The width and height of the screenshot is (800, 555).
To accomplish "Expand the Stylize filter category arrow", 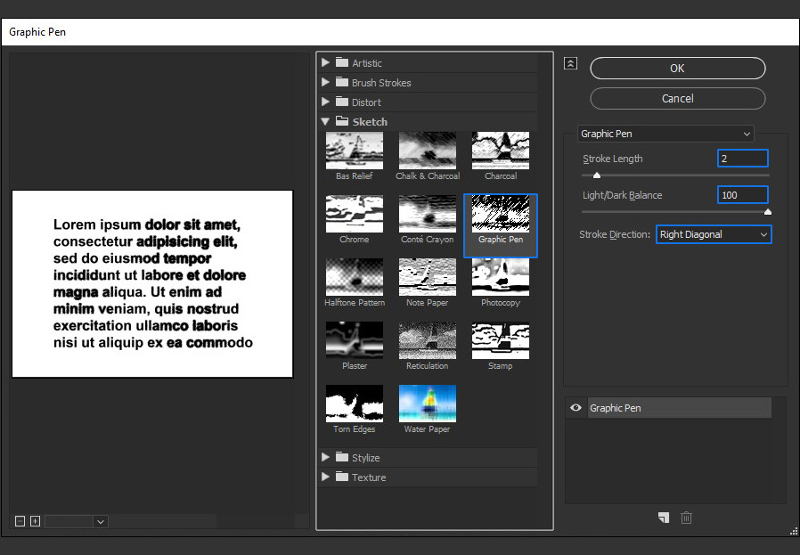I will click(325, 457).
